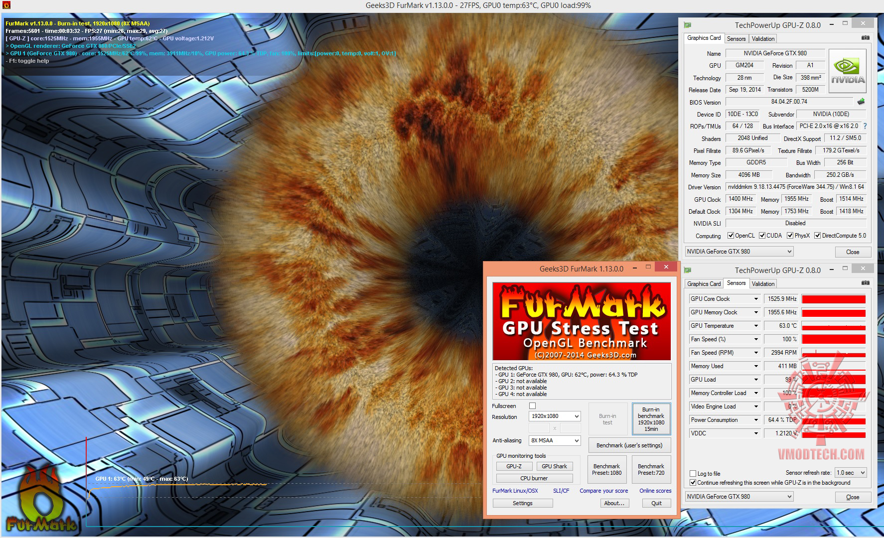
Task: Click Benchmark Preset:1080 button
Action: (x=606, y=469)
